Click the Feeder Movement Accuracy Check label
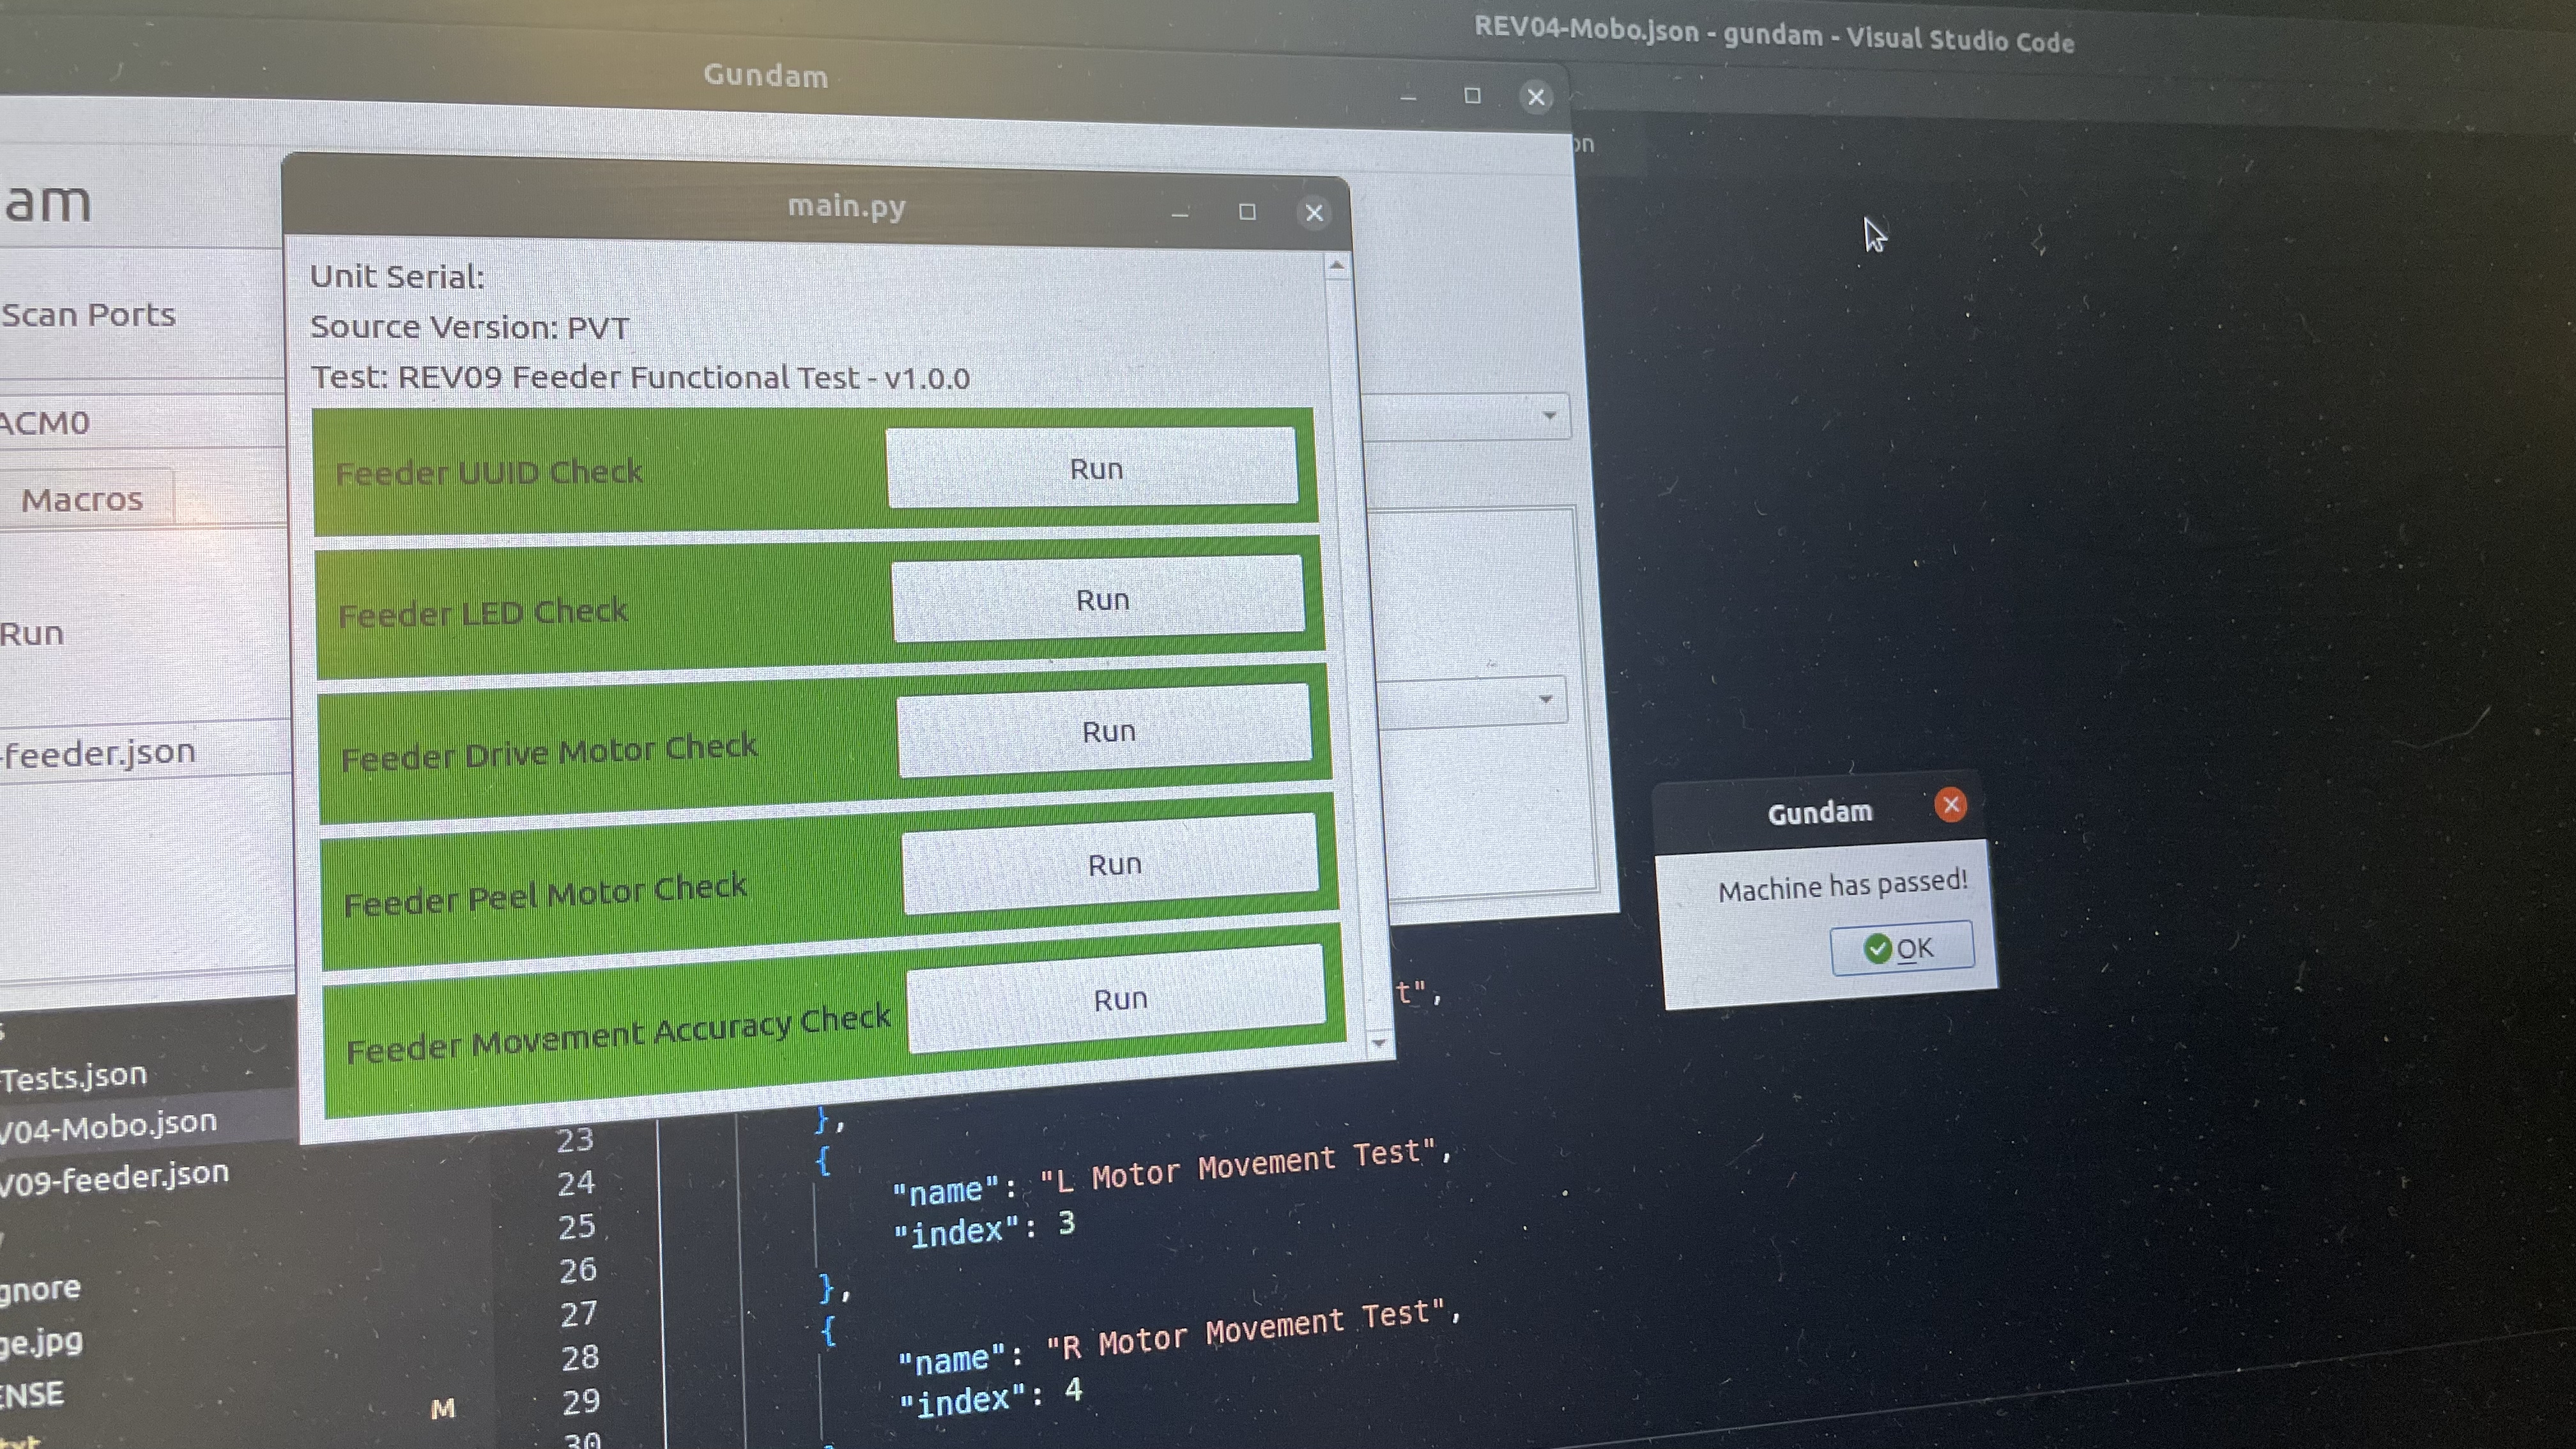The image size is (2576, 1449). click(x=618, y=1034)
